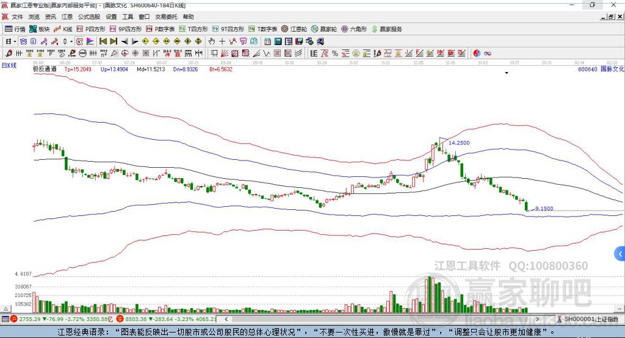The image size is (625, 338).
Task: Step chart right with black arrow
Action: coord(135,41)
